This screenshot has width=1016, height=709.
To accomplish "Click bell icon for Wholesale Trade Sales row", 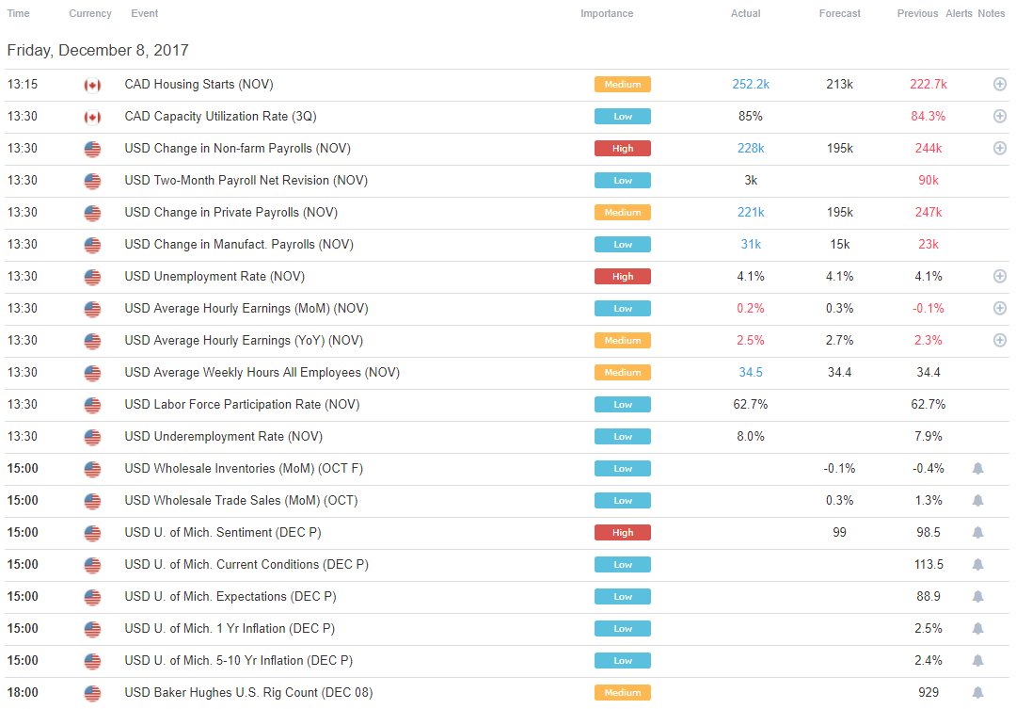I will click(977, 501).
